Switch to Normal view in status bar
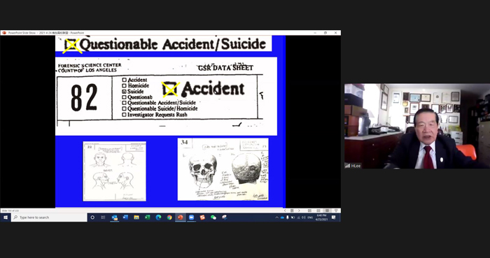Screen dimensions: 490x258 309,210
